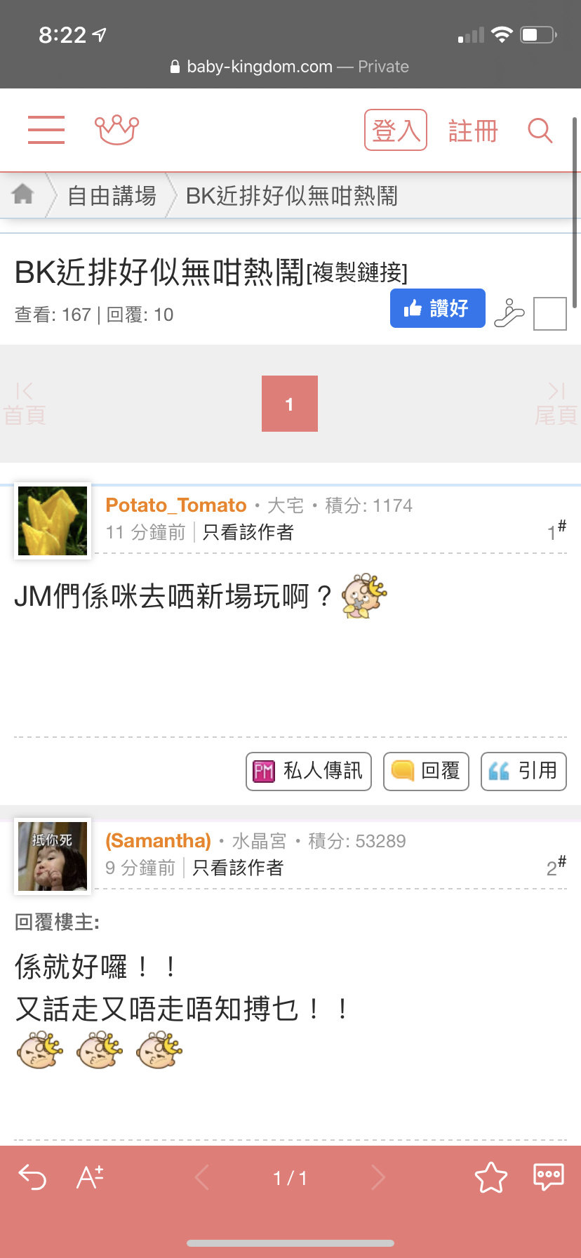Viewport: 581px width, 1258px height.
Task: Bookmark thread with the star icon
Action: (x=491, y=1177)
